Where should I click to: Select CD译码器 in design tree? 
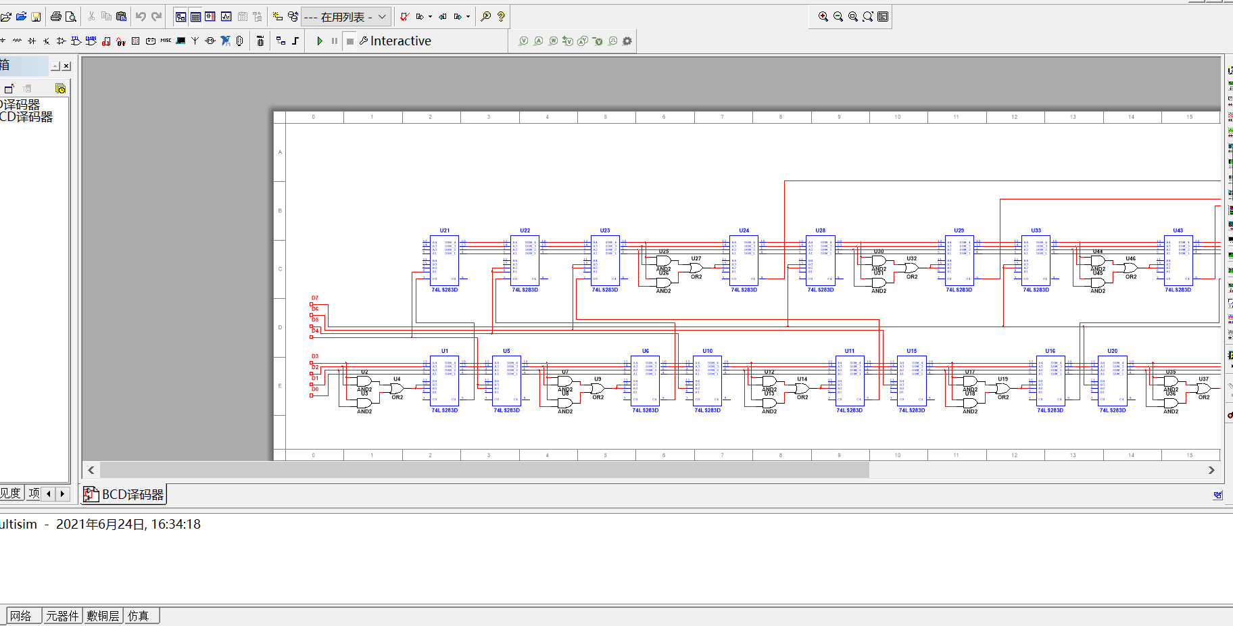click(26, 117)
